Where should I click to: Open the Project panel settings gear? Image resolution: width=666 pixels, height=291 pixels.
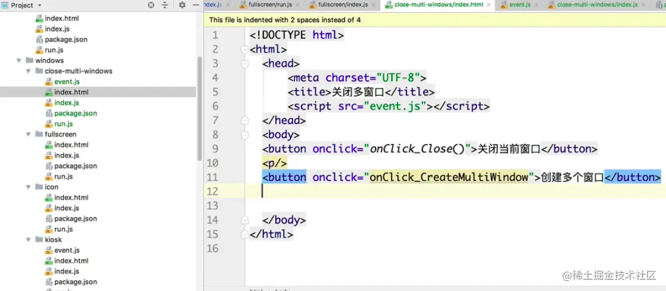[x=182, y=5]
